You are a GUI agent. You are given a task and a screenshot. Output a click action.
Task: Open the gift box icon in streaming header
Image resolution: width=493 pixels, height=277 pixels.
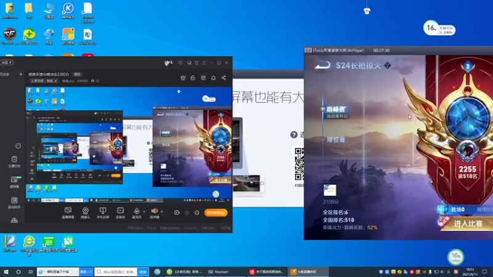click(182, 78)
